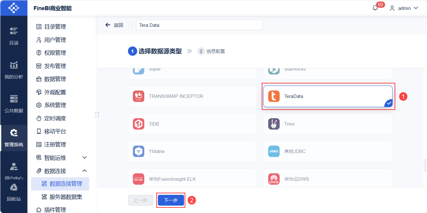Click the FineBI logo icon
Image resolution: width=427 pixels, height=213 pixels.
[14, 8]
